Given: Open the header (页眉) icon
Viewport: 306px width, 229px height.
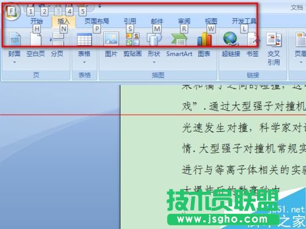Looking at the screenshot, I should [300, 40].
